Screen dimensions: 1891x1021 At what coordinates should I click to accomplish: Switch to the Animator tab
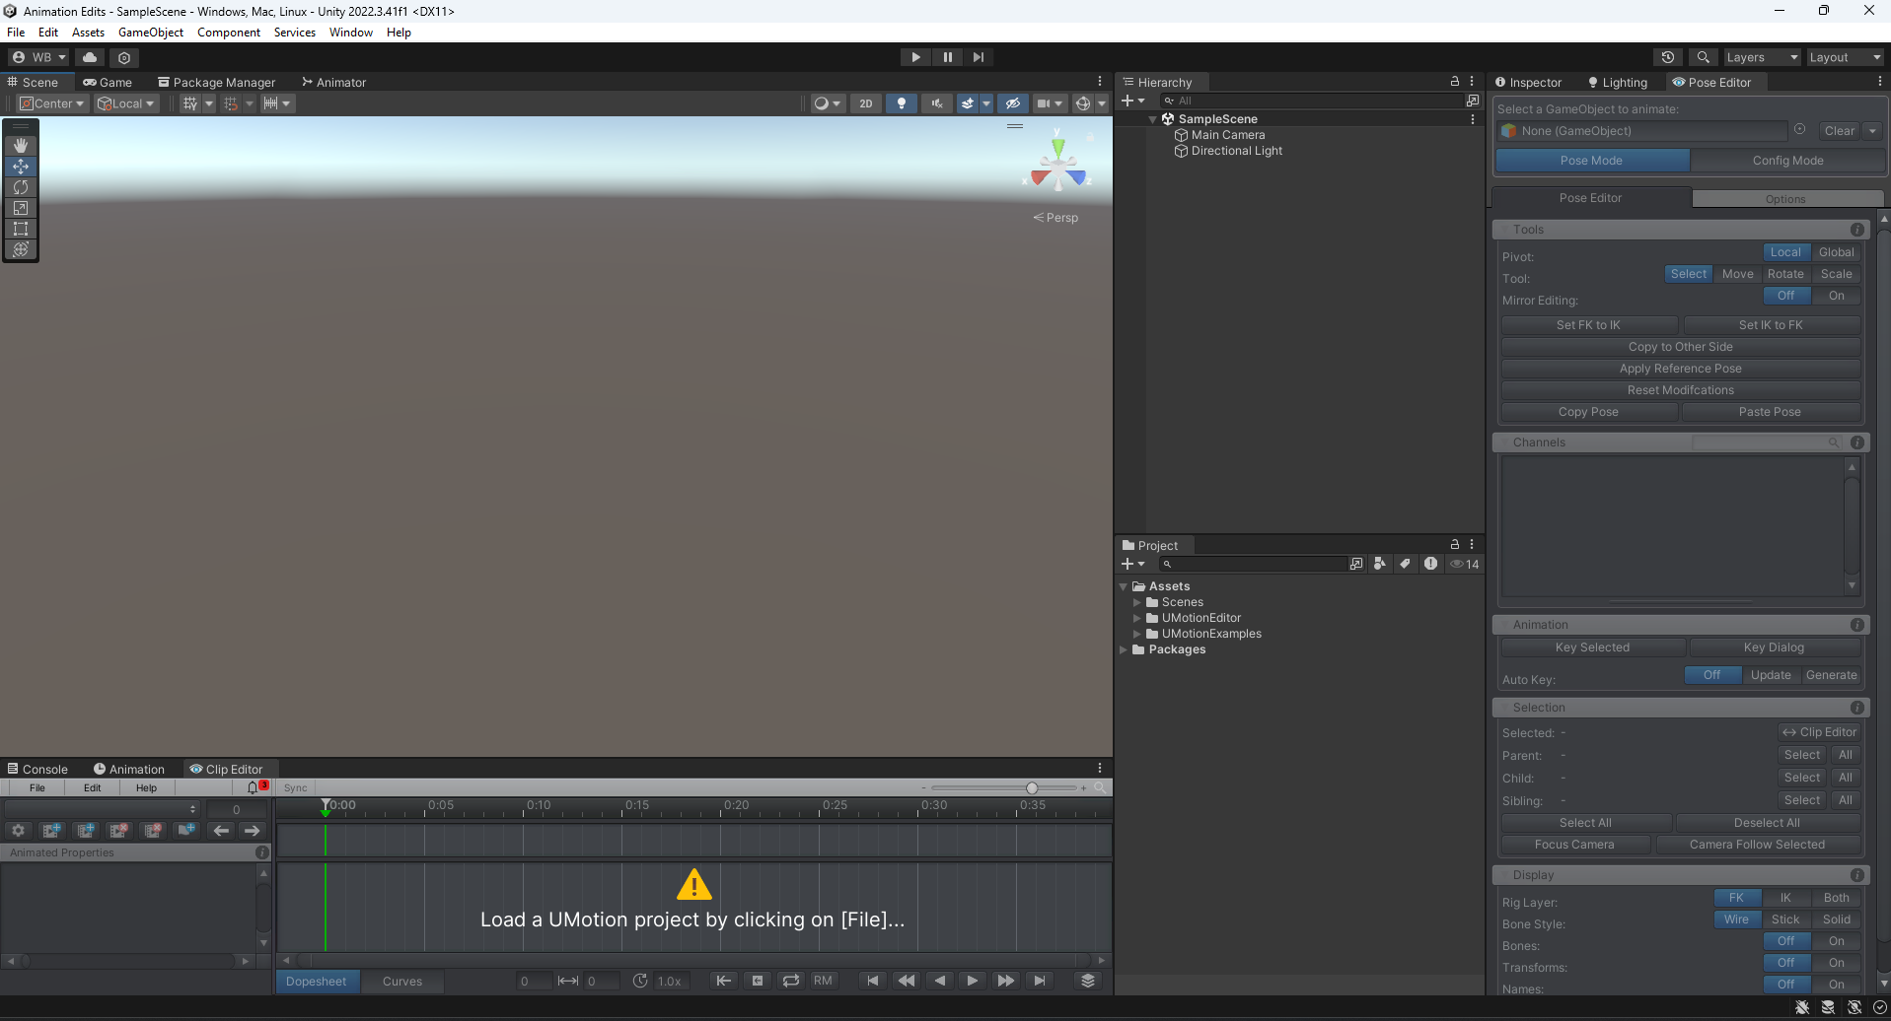pyautogui.click(x=333, y=82)
